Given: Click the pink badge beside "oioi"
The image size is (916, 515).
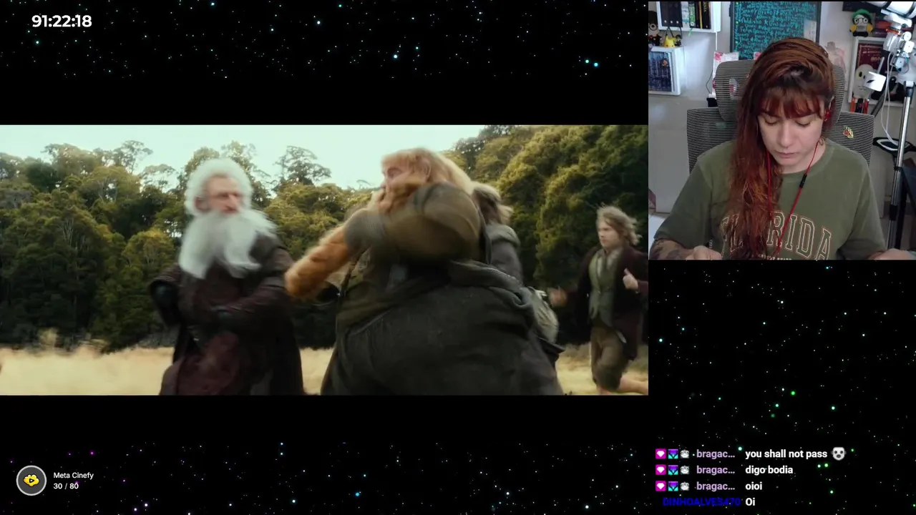Looking at the screenshot, I should tap(661, 486).
